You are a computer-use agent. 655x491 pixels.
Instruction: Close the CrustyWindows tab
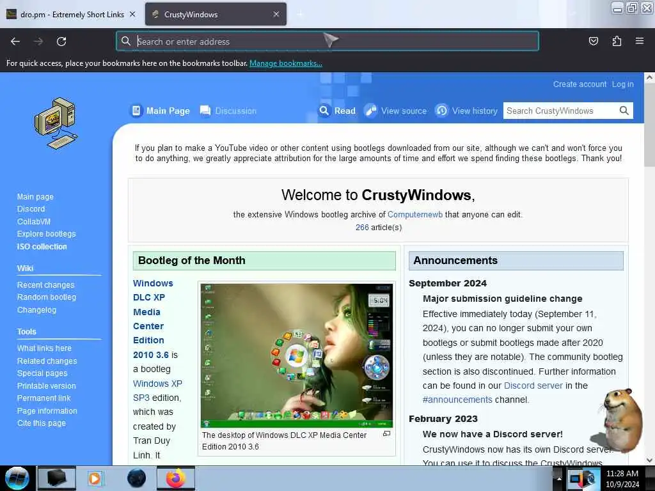[x=276, y=14]
